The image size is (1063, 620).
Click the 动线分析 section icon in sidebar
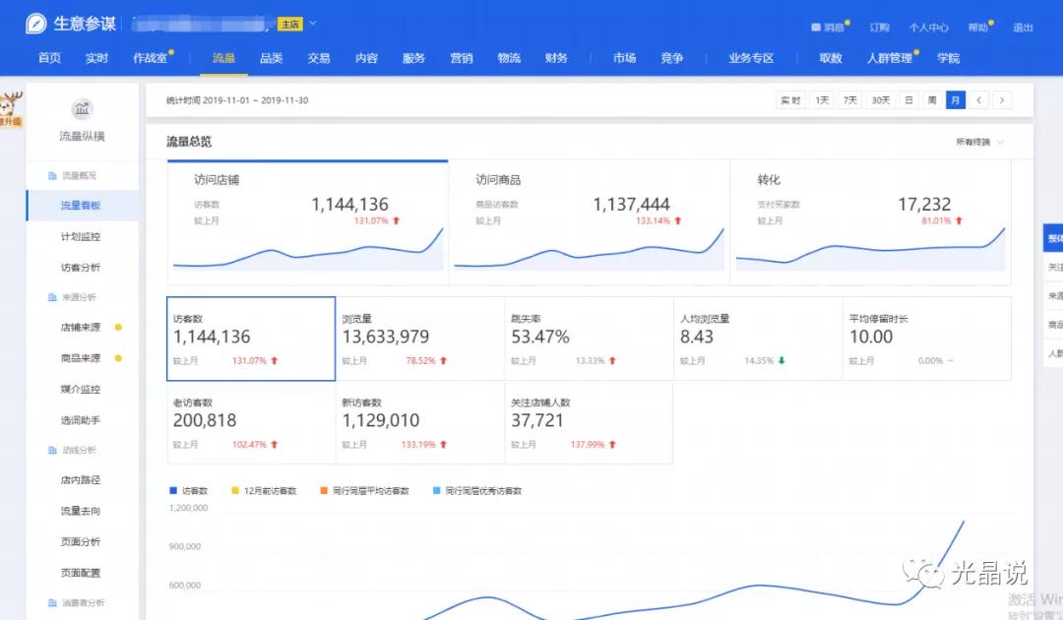point(52,450)
